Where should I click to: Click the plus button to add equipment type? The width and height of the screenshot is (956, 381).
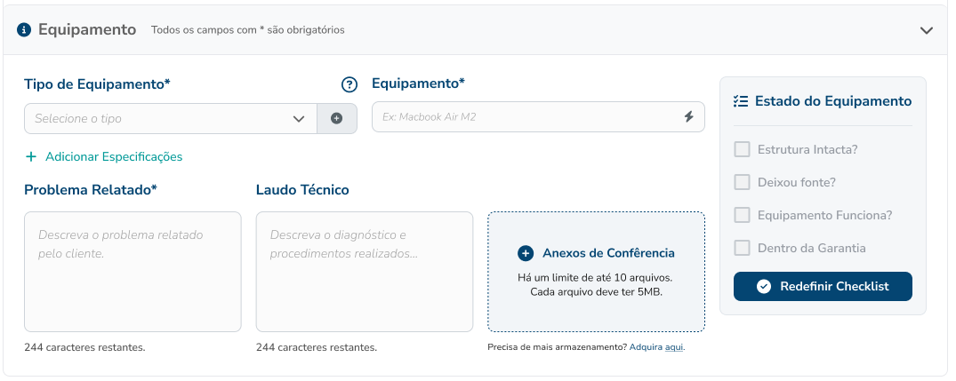(x=337, y=118)
